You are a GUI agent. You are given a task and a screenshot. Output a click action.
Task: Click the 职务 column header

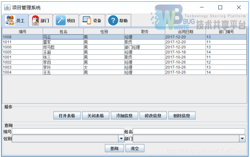(x=145, y=32)
